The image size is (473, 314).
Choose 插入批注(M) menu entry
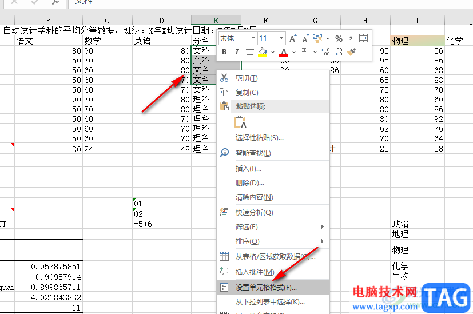(x=273, y=272)
